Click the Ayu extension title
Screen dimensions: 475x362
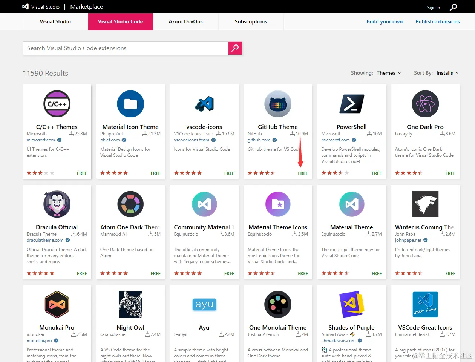[x=204, y=327]
